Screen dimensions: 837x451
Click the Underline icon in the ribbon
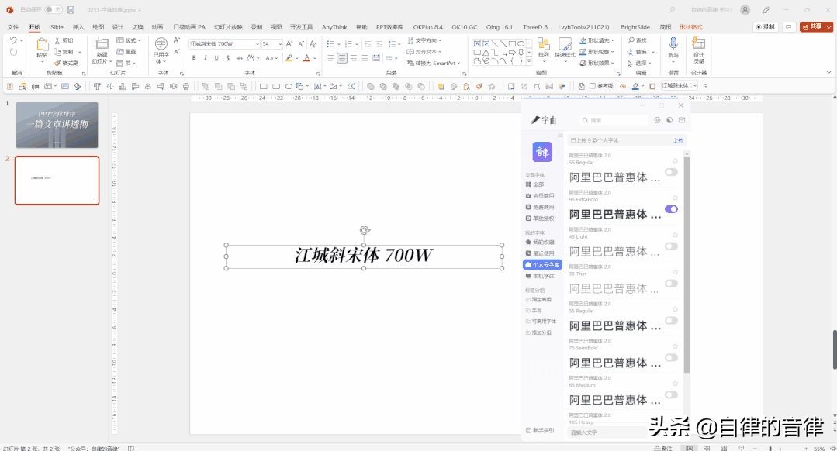(x=215, y=58)
